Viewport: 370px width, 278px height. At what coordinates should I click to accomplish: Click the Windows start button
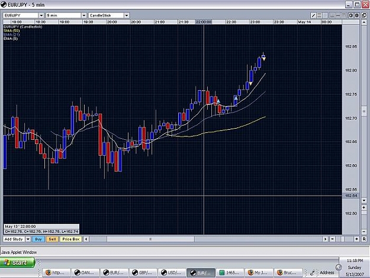tap(17, 263)
